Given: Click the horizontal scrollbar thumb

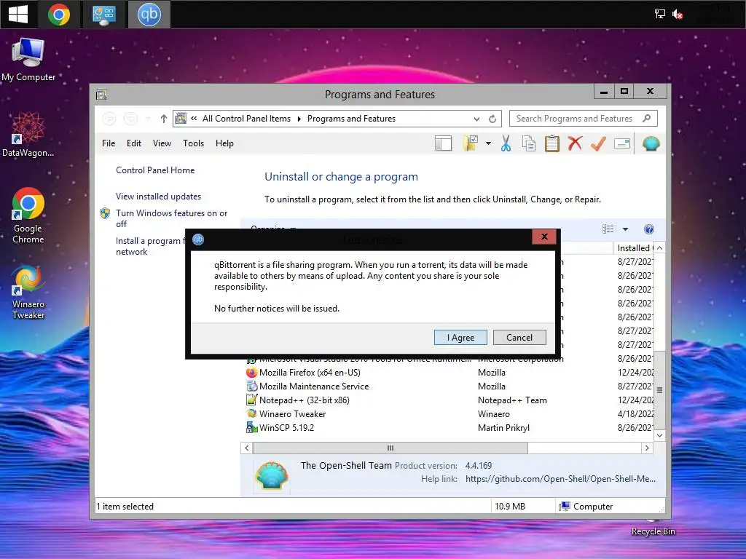Looking at the screenshot, I should 390,448.
